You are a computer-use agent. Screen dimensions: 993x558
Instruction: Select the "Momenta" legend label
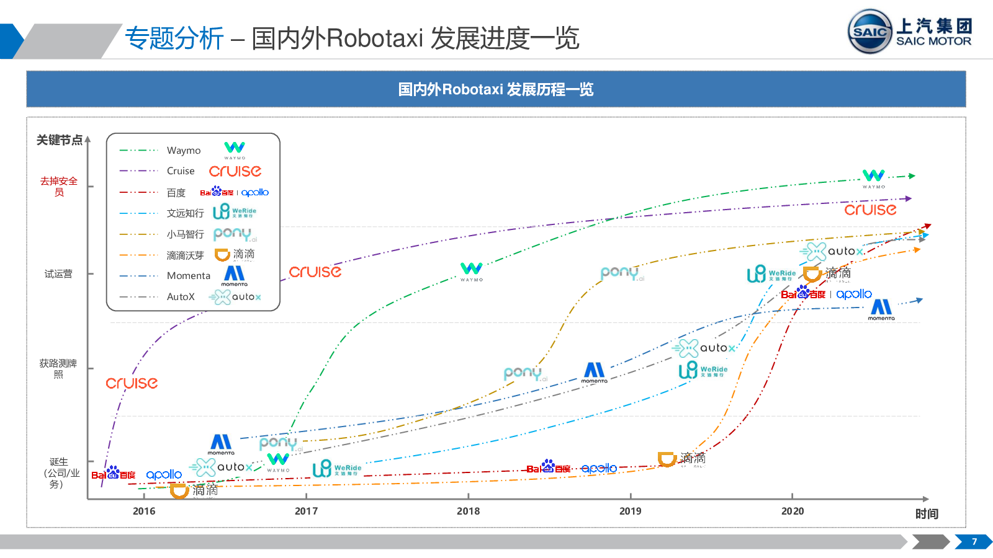(189, 276)
